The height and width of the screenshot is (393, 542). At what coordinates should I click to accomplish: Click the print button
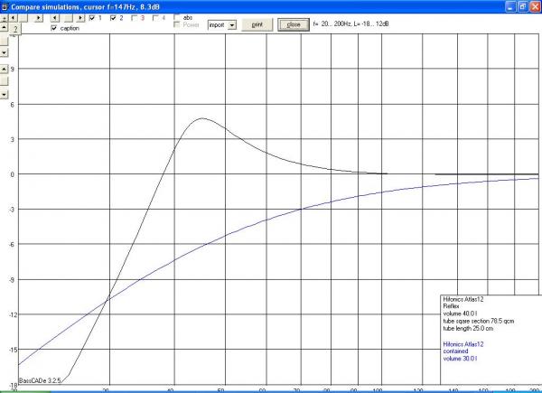pyautogui.click(x=257, y=24)
